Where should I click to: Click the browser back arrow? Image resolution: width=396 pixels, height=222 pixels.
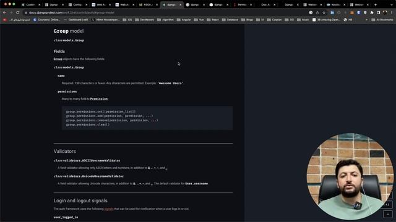tap(4, 12)
